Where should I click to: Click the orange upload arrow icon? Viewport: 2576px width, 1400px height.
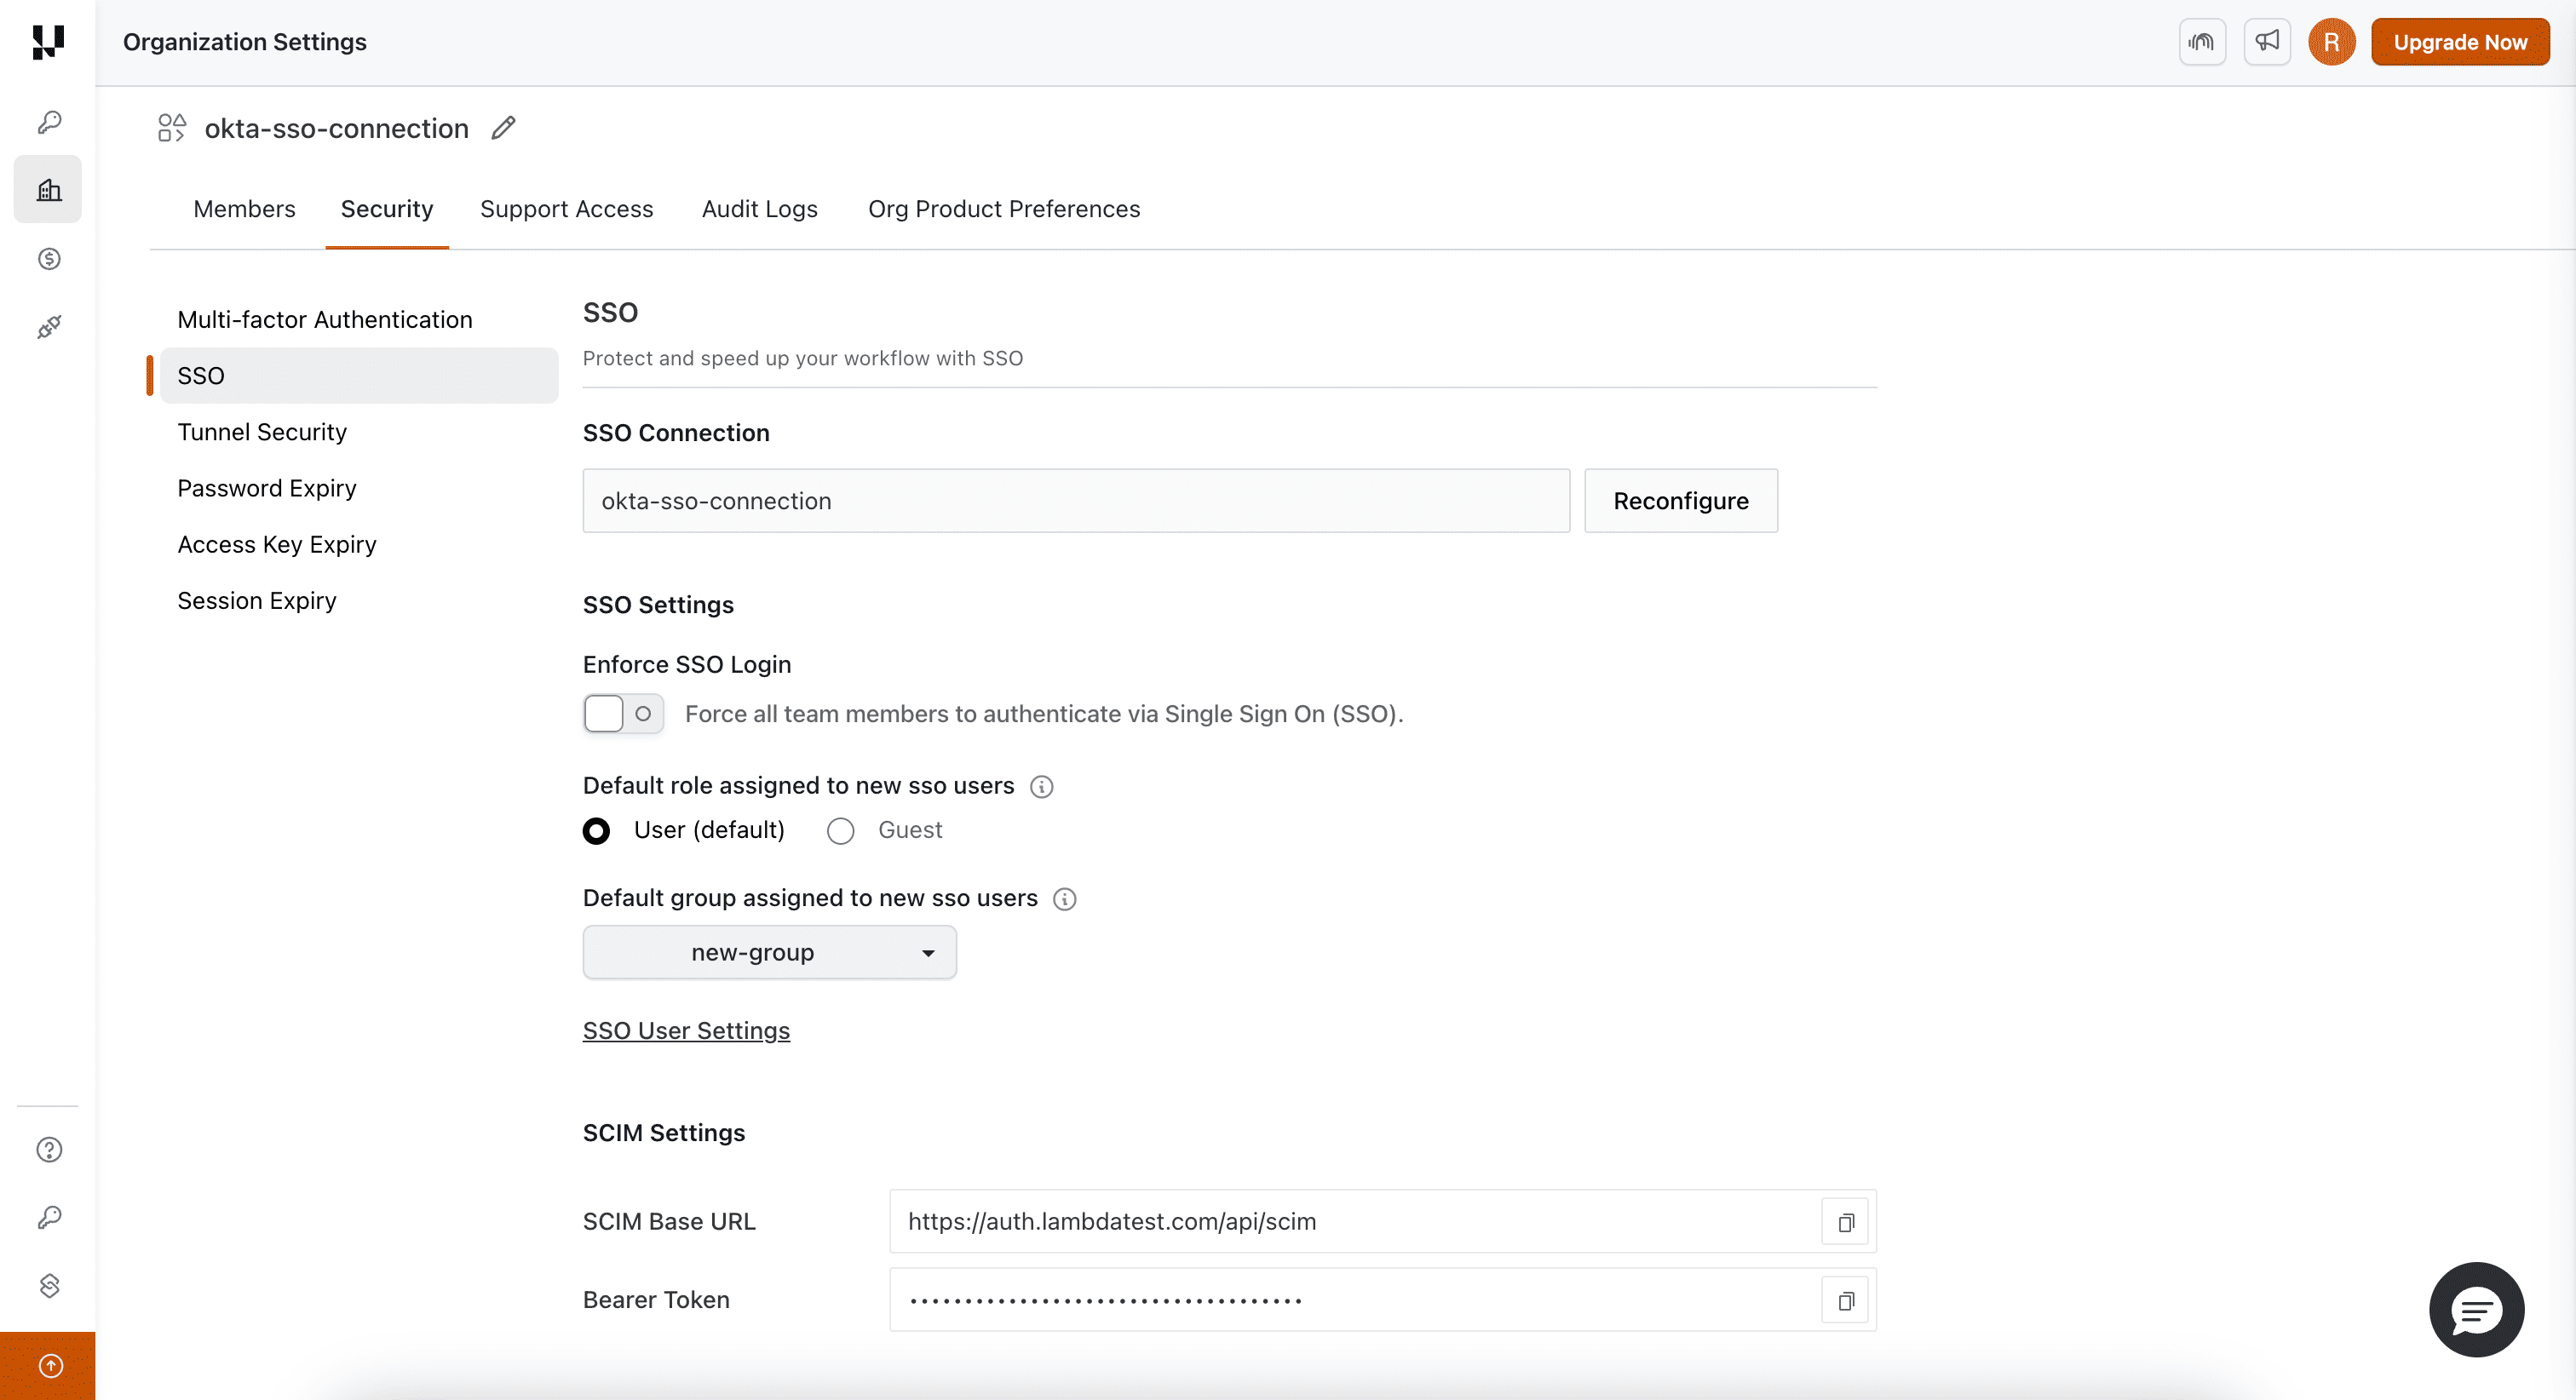coord(48,1366)
